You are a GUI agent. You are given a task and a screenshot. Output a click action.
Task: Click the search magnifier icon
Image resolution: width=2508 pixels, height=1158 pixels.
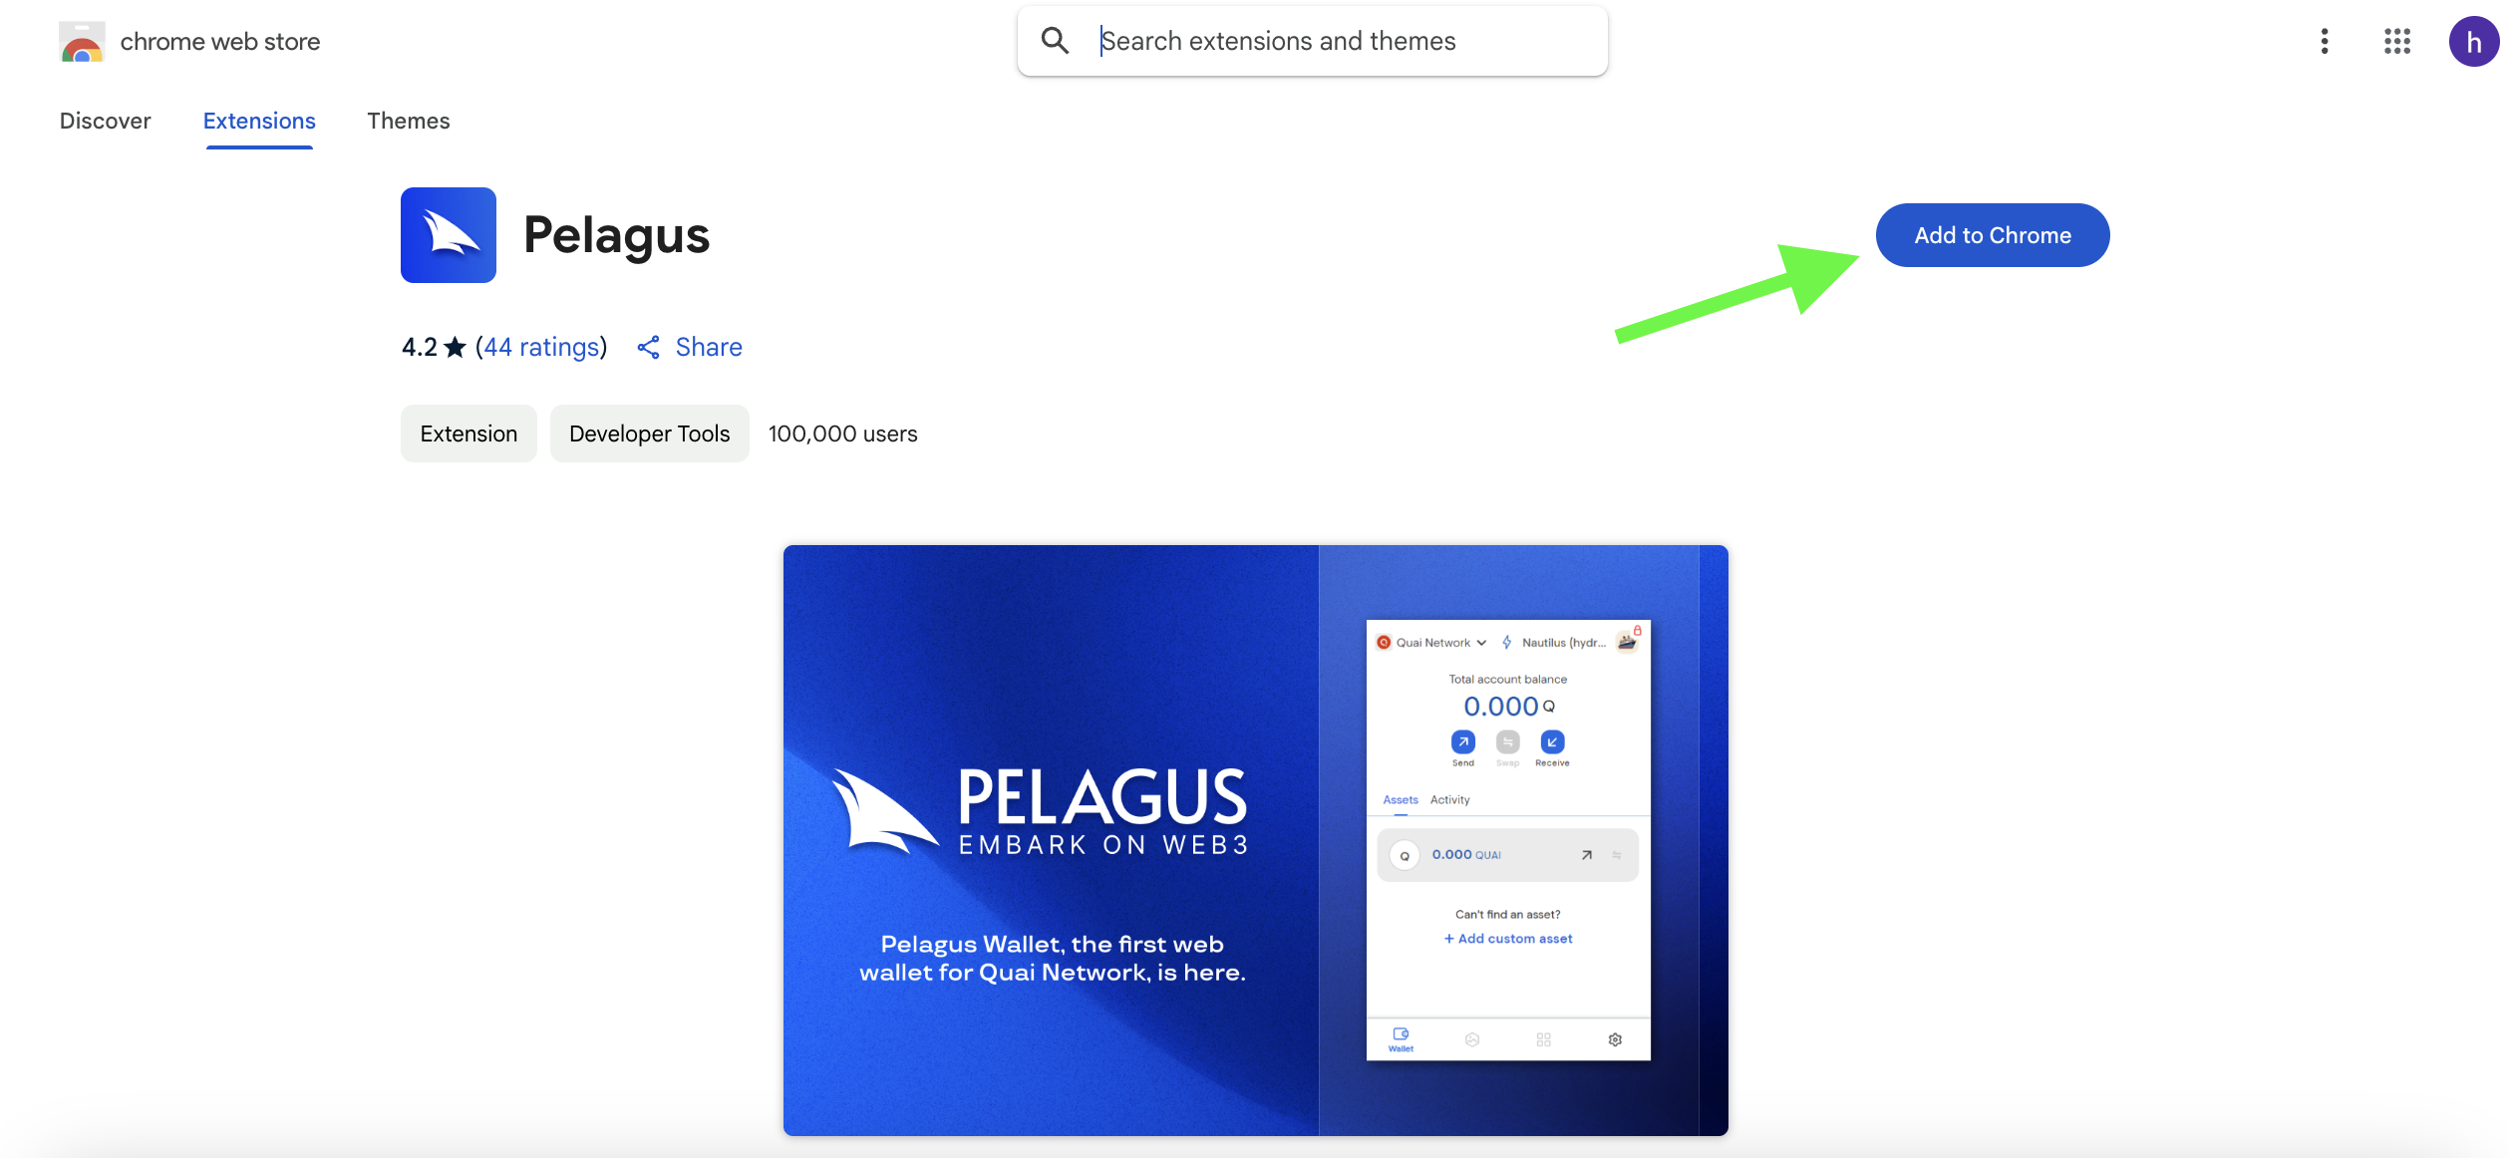click(1055, 41)
